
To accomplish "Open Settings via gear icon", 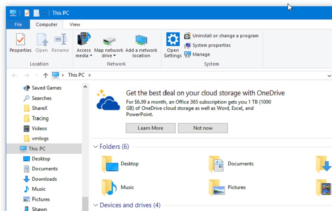I will tap(173, 45).
